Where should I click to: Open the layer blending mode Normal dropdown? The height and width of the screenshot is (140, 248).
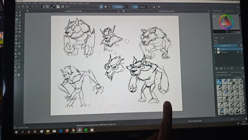tap(226, 43)
